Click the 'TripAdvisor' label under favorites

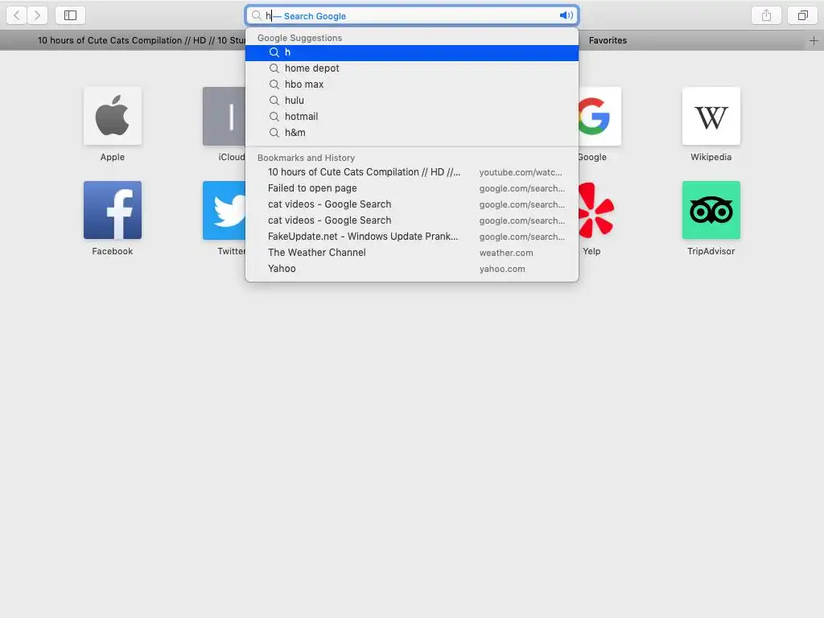[x=711, y=251]
